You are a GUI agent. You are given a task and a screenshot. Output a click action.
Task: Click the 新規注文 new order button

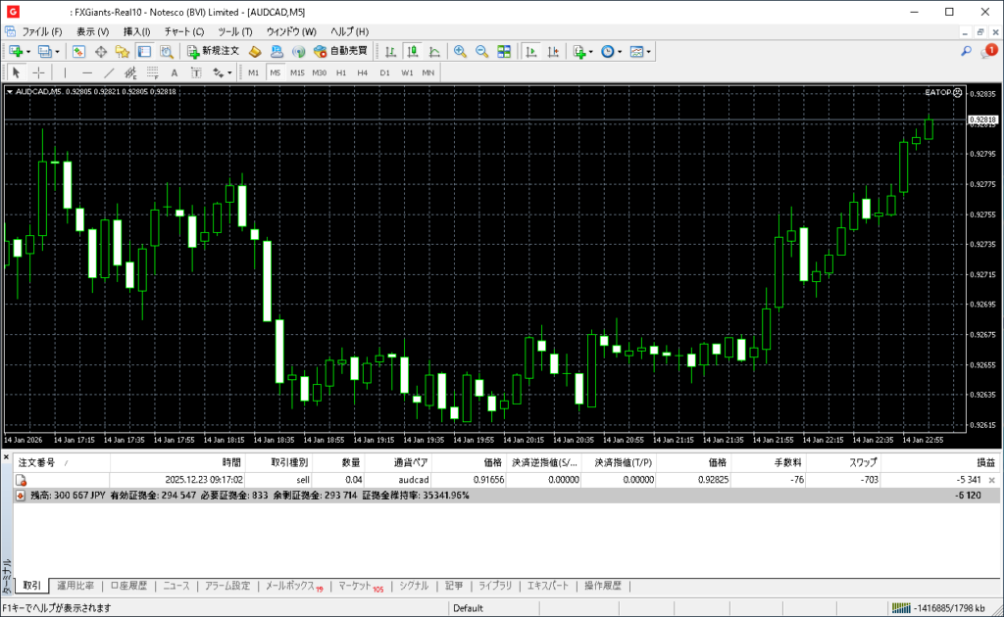213,51
